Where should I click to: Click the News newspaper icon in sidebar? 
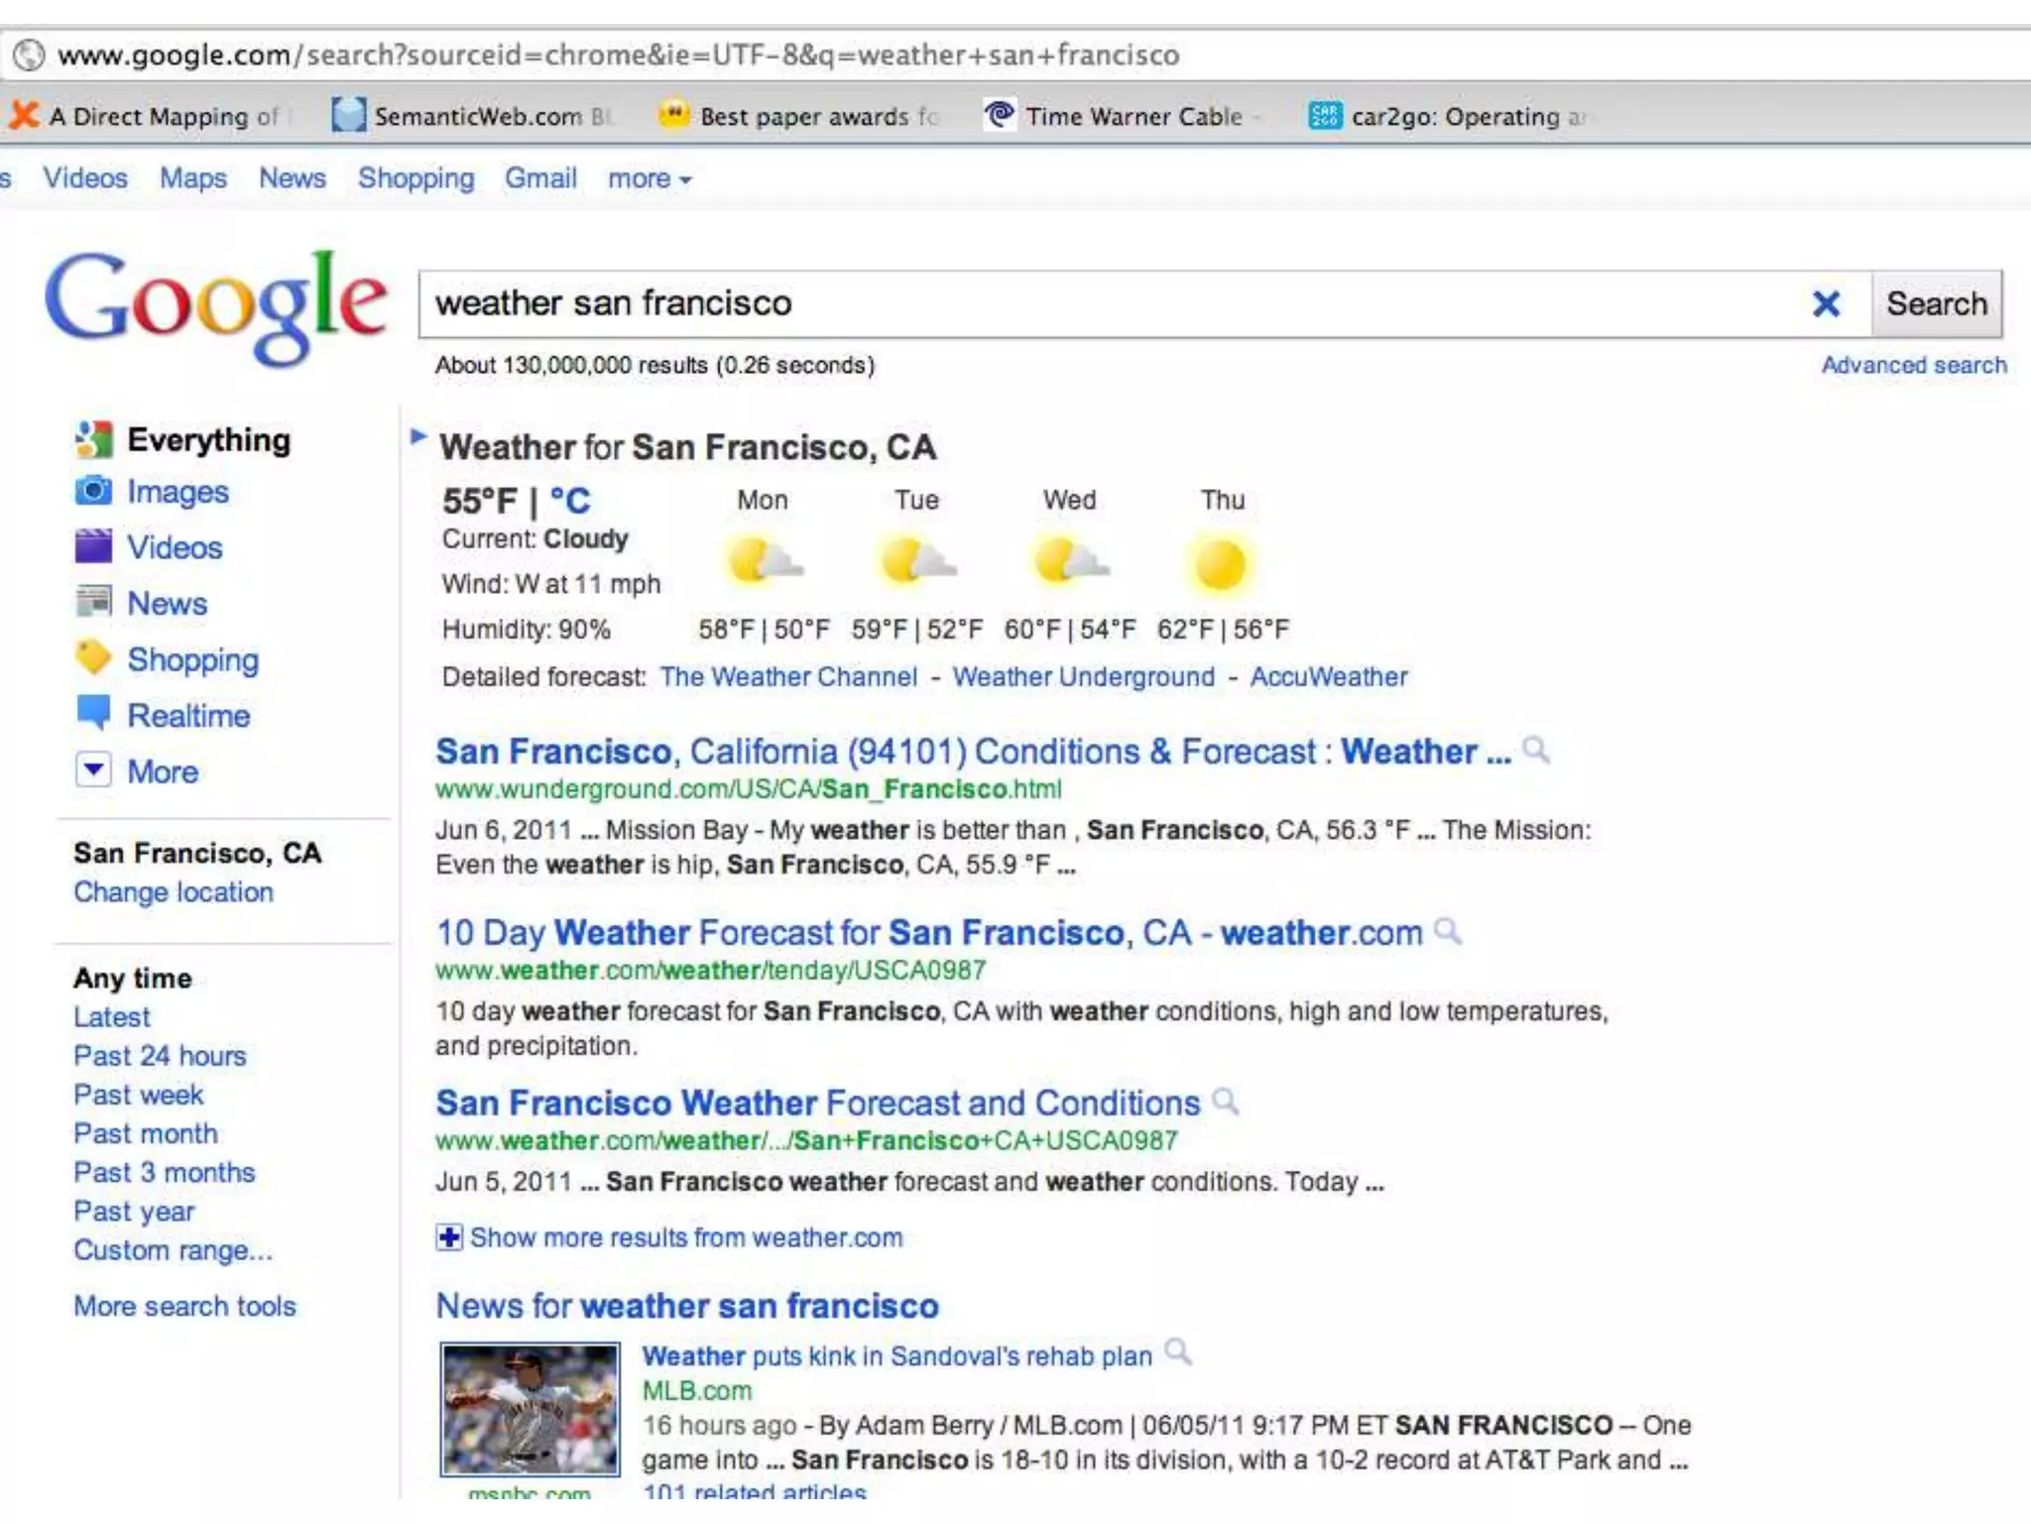click(x=93, y=602)
